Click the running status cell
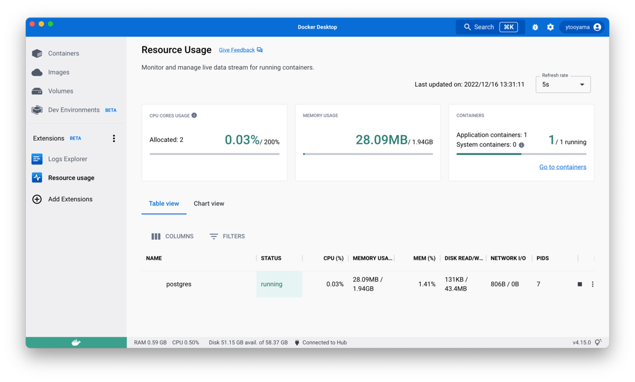The height and width of the screenshot is (382, 635). (x=279, y=284)
